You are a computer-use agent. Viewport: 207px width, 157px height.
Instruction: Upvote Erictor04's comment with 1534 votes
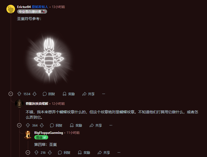(x=19, y=94)
